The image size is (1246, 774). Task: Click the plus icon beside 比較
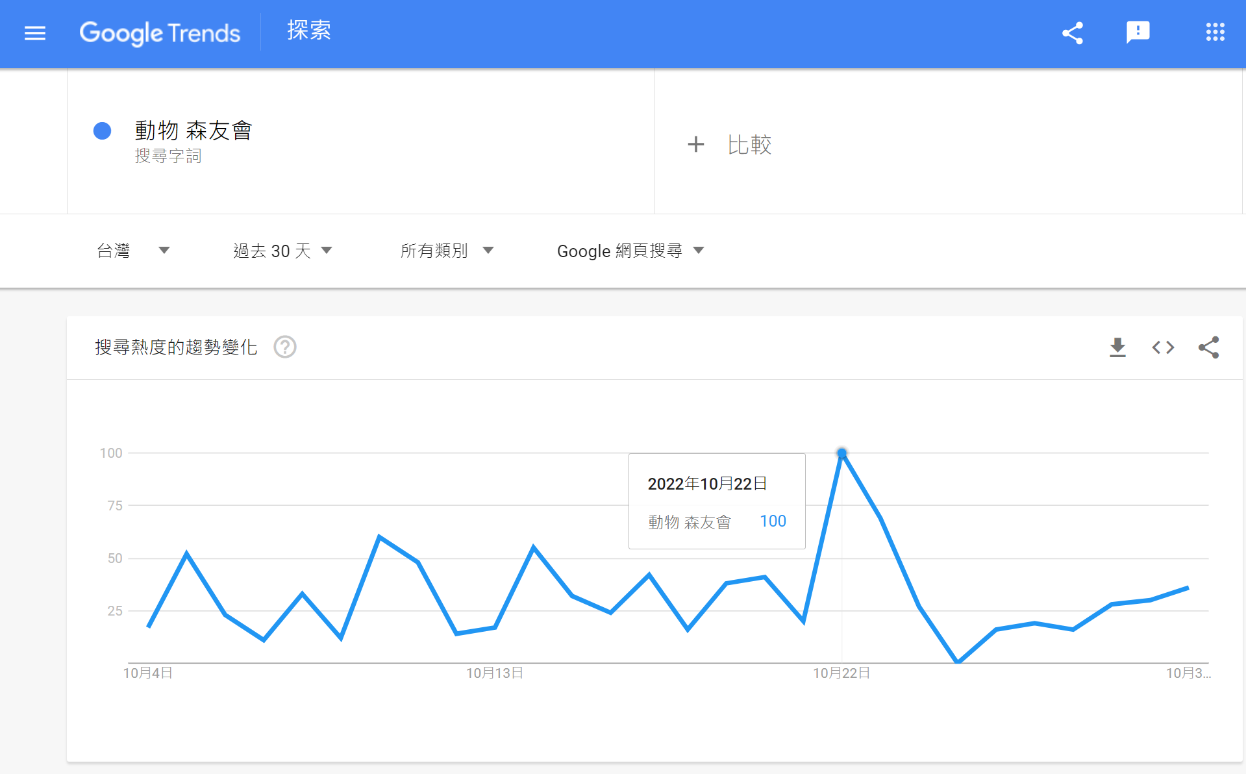[x=695, y=144]
